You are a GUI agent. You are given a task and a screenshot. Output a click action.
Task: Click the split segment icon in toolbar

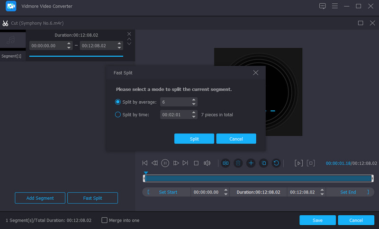point(226,163)
